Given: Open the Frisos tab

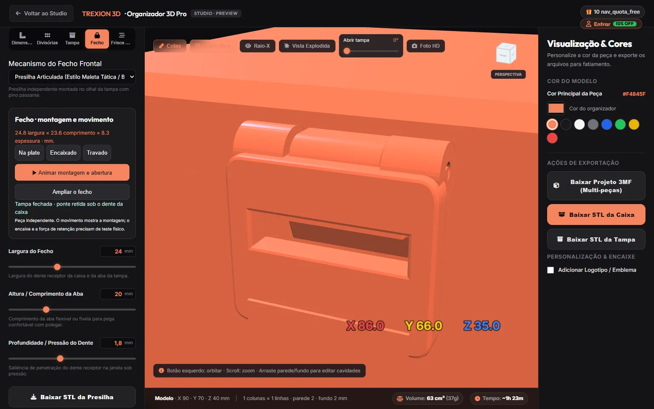Looking at the screenshot, I should click(x=121, y=38).
